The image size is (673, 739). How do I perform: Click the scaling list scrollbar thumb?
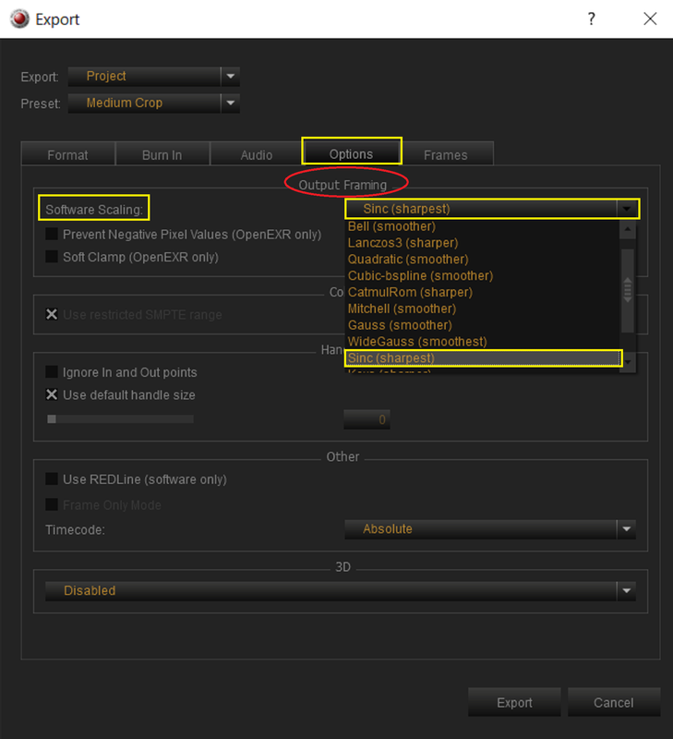(628, 290)
